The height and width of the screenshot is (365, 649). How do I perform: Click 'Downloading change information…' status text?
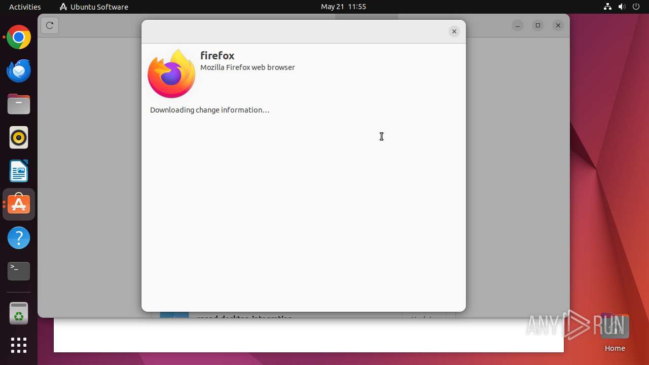[209, 110]
